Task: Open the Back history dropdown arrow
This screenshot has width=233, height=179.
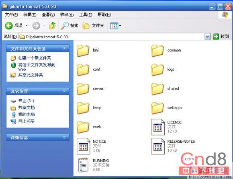Action: click(27, 26)
